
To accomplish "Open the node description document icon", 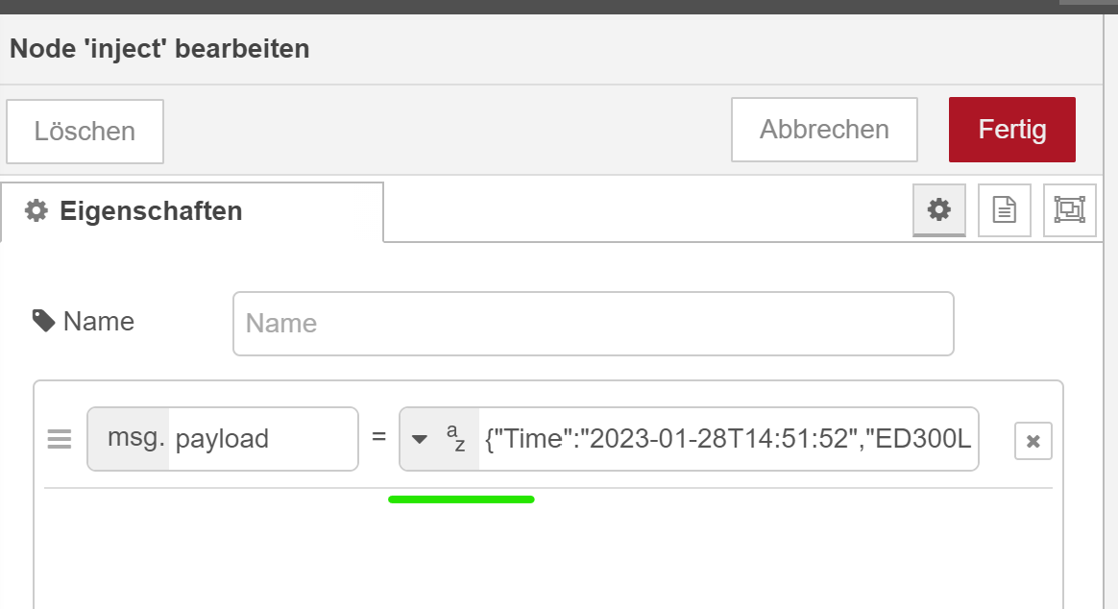I will pyautogui.click(x=1004, y=210).
